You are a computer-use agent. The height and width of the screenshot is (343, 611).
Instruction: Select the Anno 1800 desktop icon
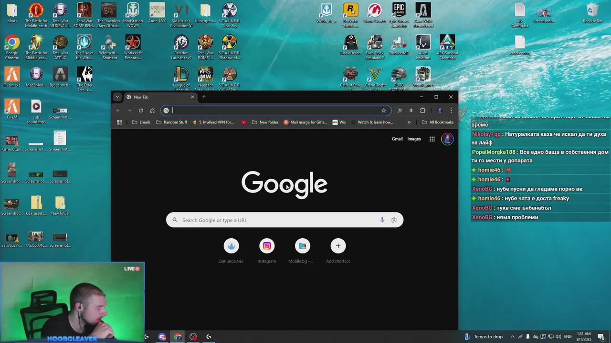tap(157, 13)
